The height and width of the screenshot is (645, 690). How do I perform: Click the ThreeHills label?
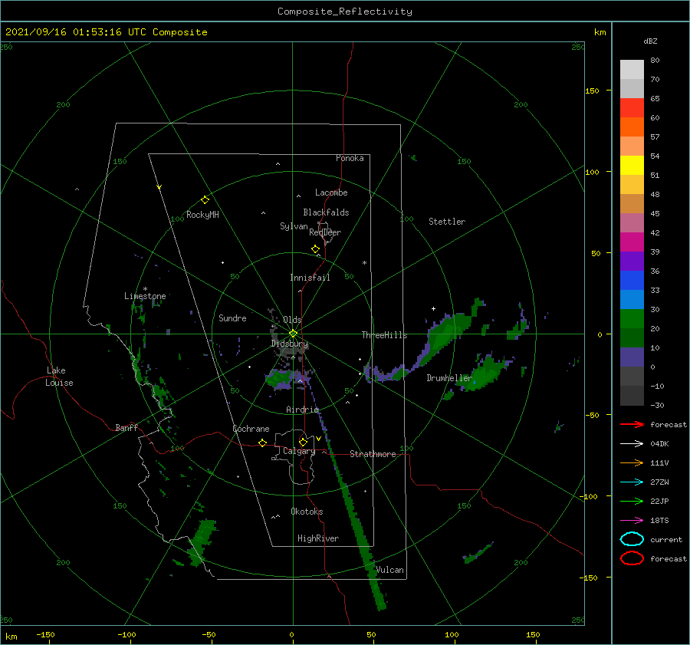(384, 335)
